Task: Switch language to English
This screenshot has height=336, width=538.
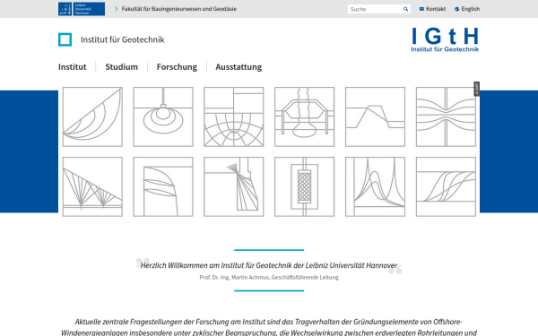Action: [471, 9]
